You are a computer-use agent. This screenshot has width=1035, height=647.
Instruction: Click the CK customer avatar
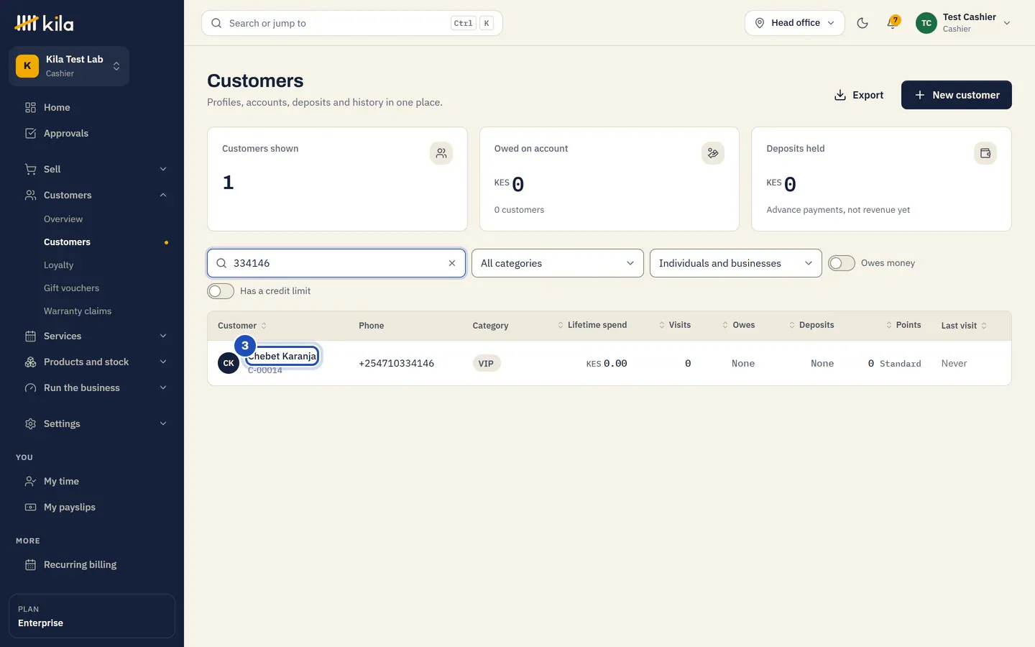coord(229,363)
